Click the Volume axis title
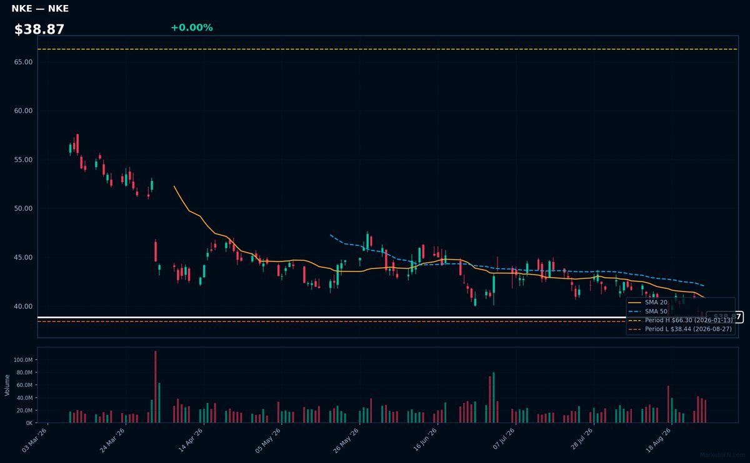750x463 pixels. tap(7, 385)
